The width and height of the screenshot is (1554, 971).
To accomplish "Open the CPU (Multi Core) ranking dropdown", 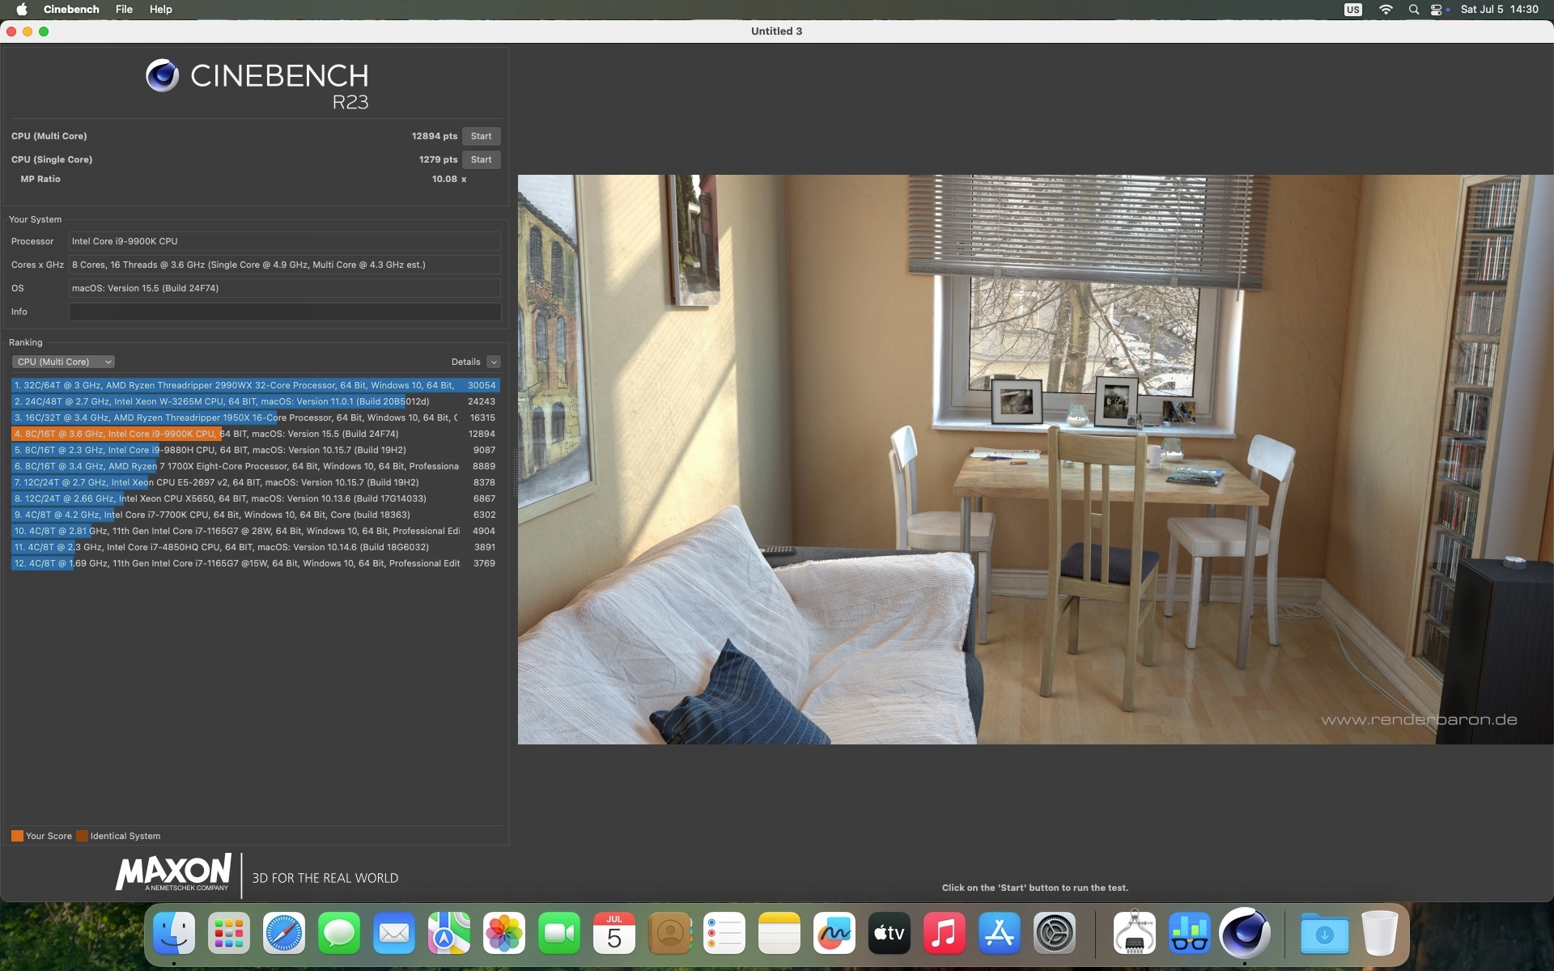I will tap(63, 362).
